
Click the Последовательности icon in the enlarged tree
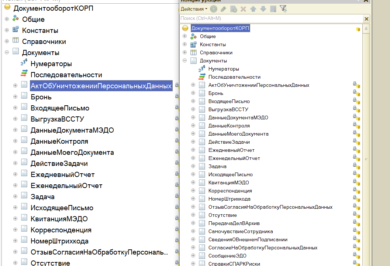tap(24, 74)
